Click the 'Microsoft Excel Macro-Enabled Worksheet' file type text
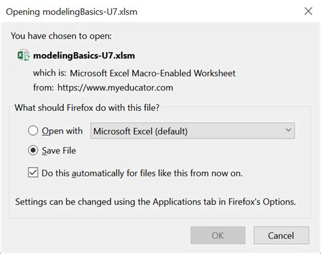Image resolution: width=321 pixels, height=254 pixels. coord(152,73)
